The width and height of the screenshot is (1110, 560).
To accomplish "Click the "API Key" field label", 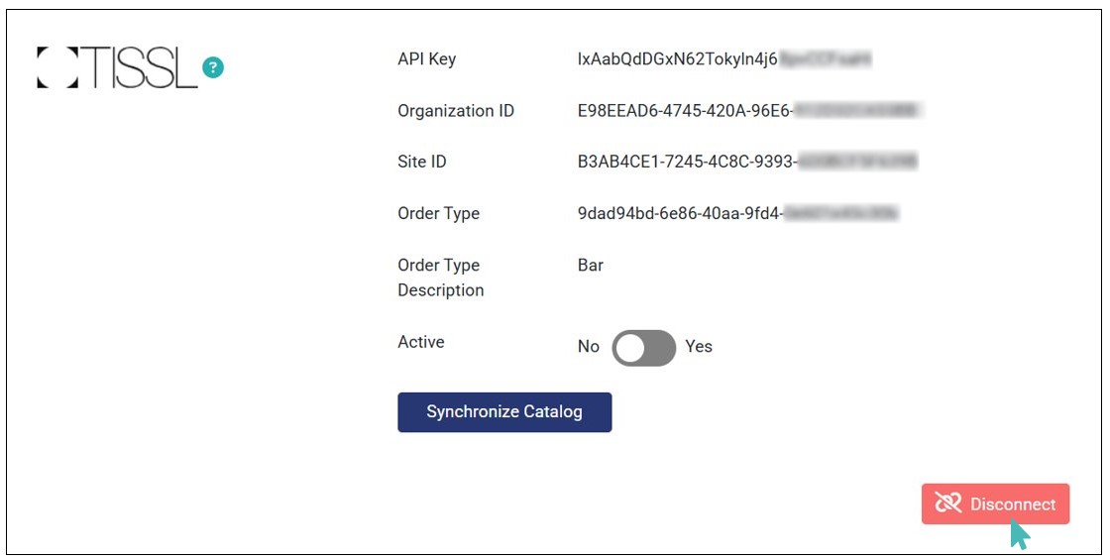I will coord(427,59).
